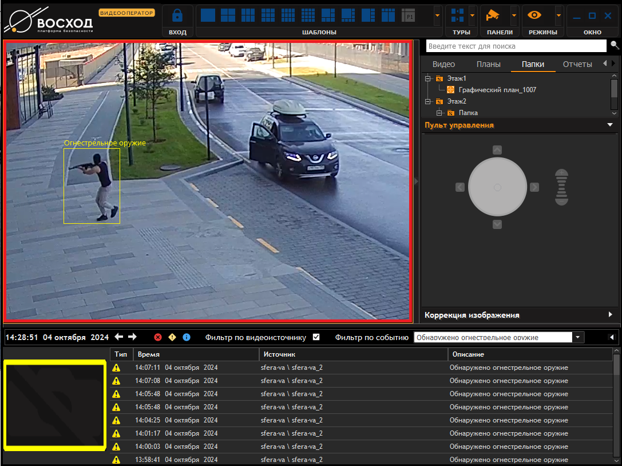Click the blue info event filter icon
The width and height of the screenshot is (622, 466).
pyautogui.click(x=186, y=338)
